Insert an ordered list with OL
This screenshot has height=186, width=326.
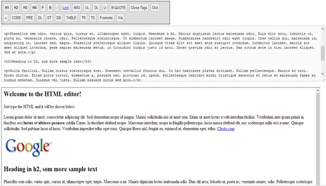96,8
